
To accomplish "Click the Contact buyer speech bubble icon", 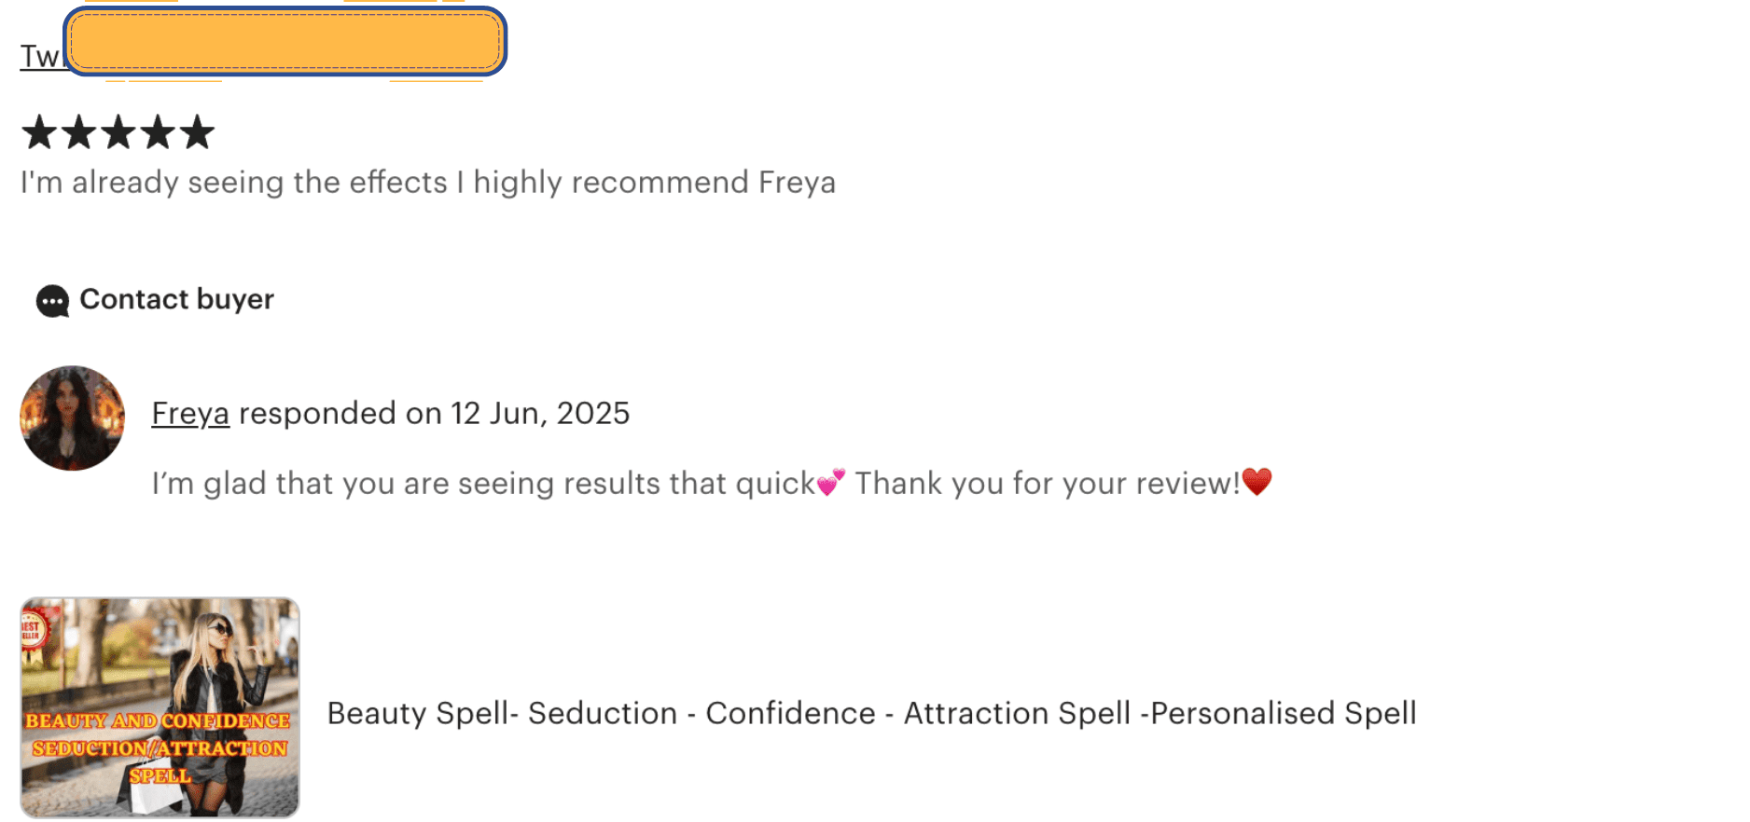I will coord(52,301).
